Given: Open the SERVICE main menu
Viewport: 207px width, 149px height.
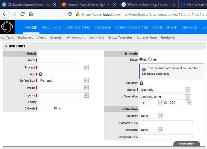Looking at the screenshot, I should click(189, 28).
